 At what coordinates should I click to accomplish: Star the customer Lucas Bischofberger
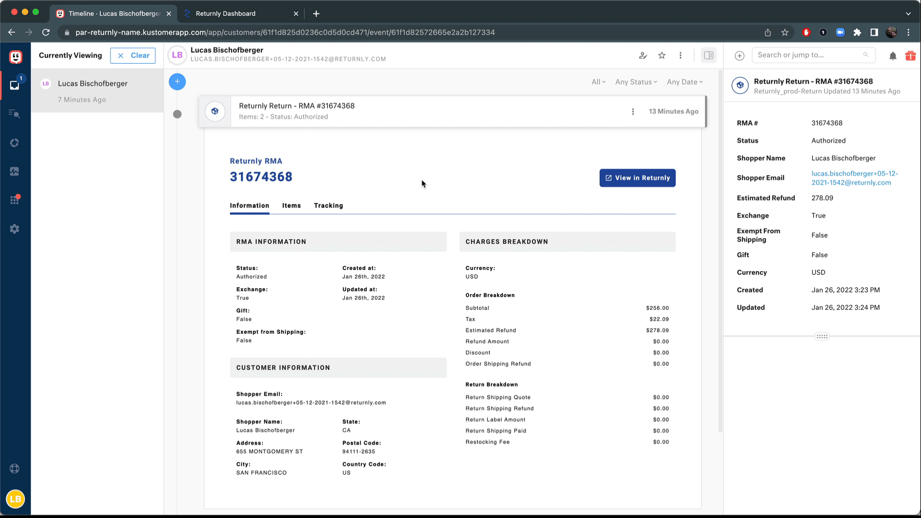[662, 56]
